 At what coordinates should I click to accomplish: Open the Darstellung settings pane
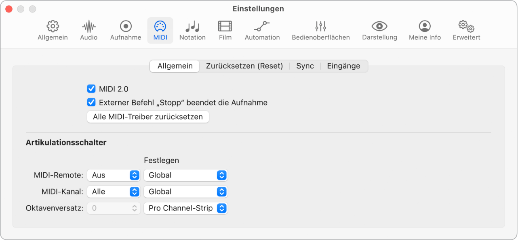(379, 31)
